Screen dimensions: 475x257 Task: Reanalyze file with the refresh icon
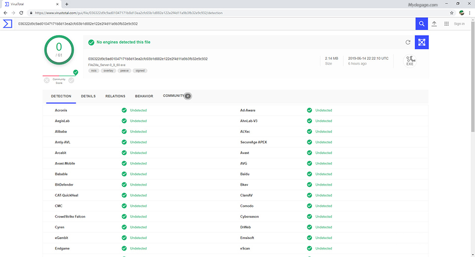click(408, 43)
